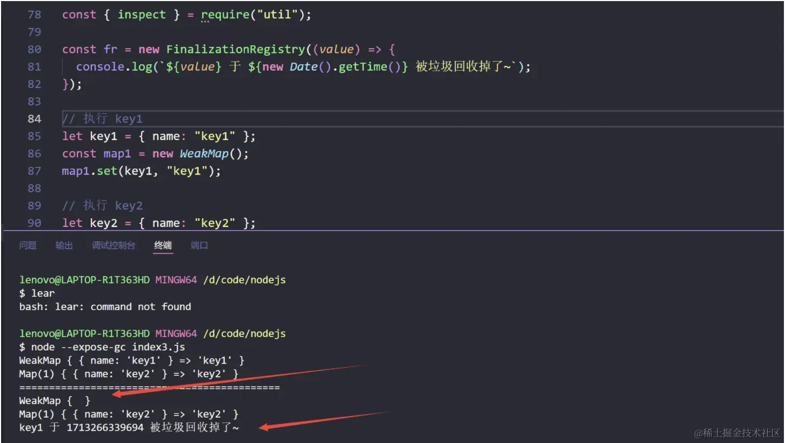
Task: Click the 'let key2' declaration line
Action: tap(159, 223)
